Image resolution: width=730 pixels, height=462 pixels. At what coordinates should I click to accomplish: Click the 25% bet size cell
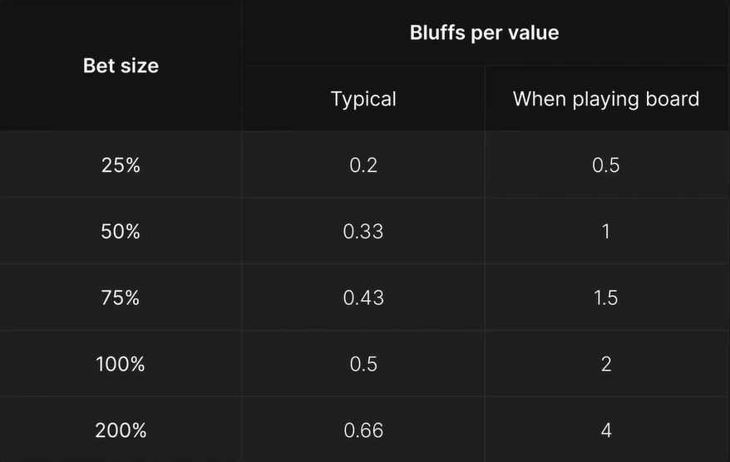pos(121,165)
